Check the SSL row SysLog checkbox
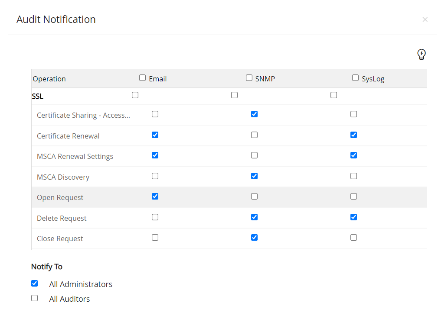 coord(334,95)
